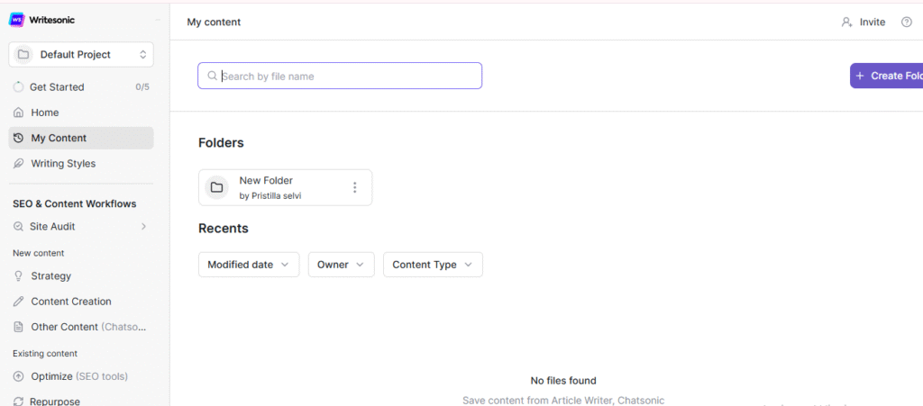This screenshot has height=406, width=923.
Task: Expand the Modified date filter
Action: click(x=249, y=265)
